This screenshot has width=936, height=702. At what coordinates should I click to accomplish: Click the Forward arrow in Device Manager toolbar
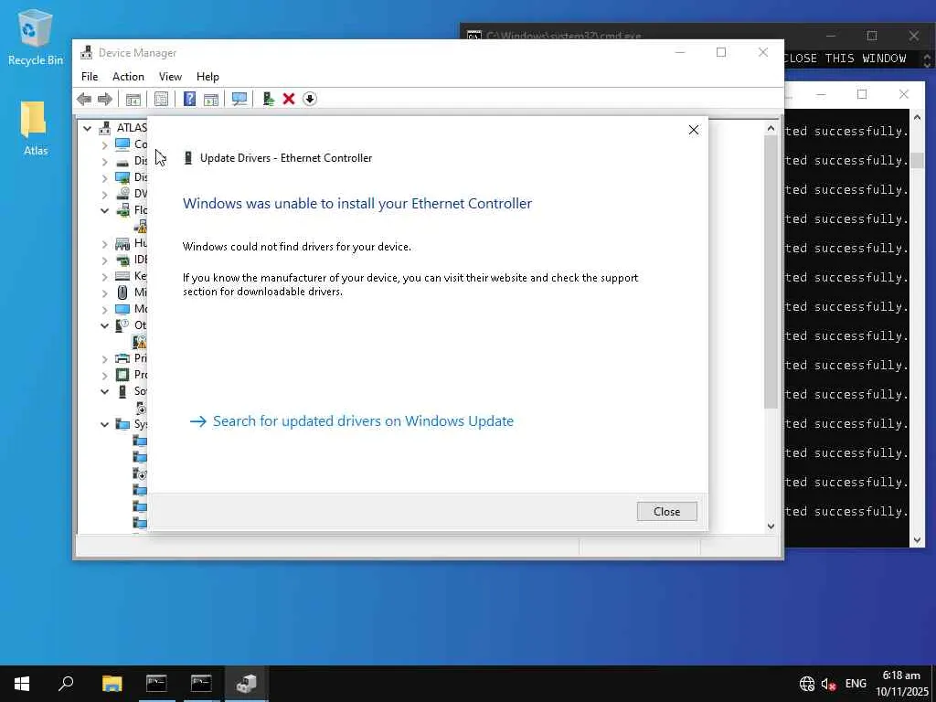105,99
